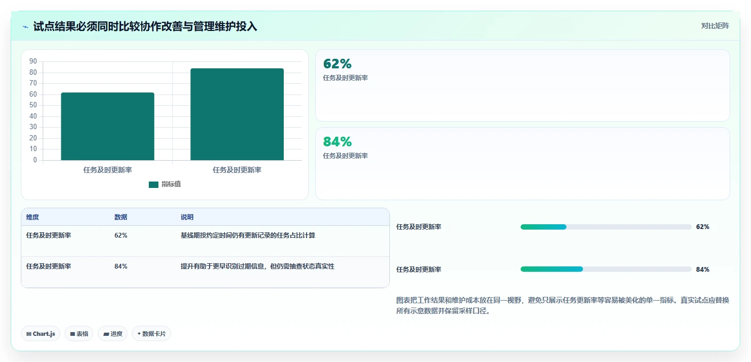Click the paragraph beginning 图表把工作结果
The width and height of the screenshot is (751, 362).
(x=563, y=306)
